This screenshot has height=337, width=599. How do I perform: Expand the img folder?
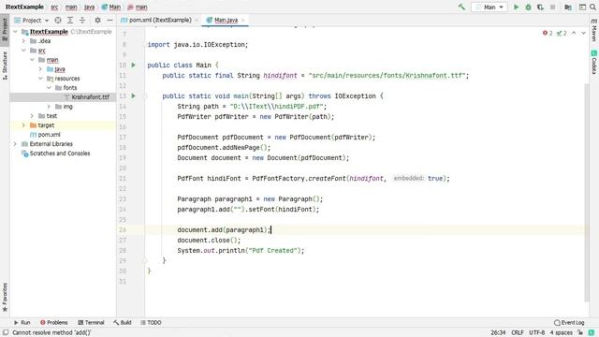coord(49,107)
